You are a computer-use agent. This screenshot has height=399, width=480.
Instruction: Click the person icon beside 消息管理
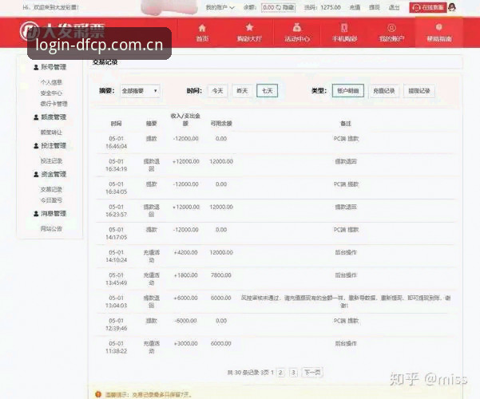tap(36, 214)
